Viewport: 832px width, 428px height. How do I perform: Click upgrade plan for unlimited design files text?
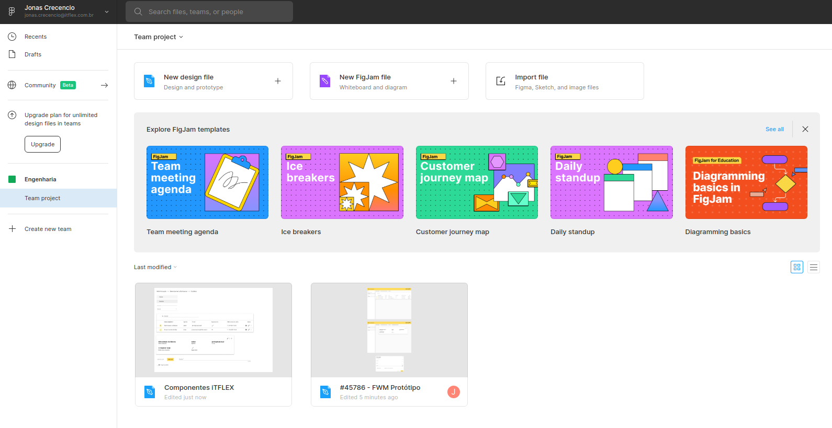pyautogui.click(x=61, y=119)
